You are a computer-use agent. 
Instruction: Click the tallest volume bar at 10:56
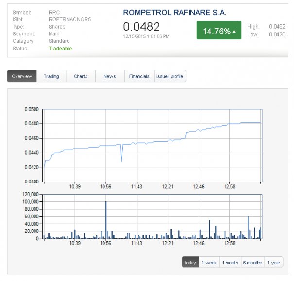point(106,220)
